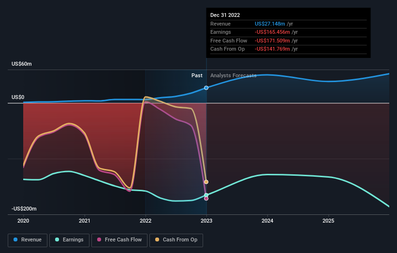Click the US$60m y-axis label
This screenshot has height=253, width=397.
tap(22, 64)
